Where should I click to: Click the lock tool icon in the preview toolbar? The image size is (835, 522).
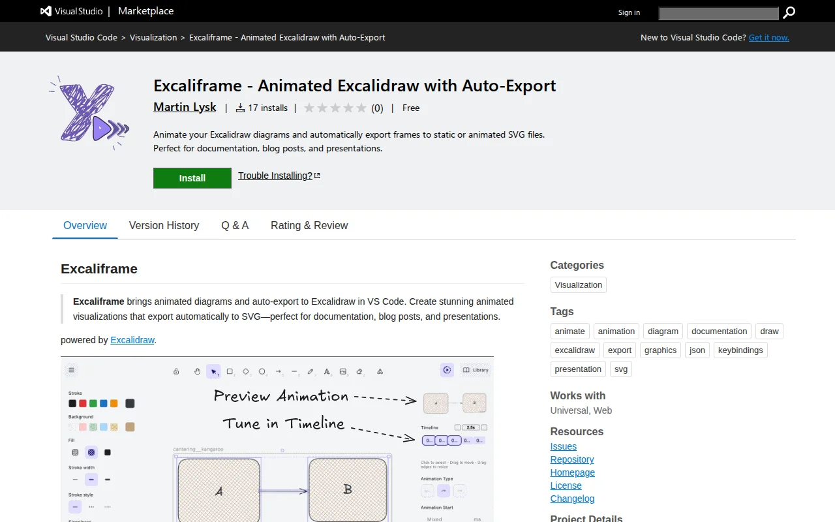(x=176, y=371)
